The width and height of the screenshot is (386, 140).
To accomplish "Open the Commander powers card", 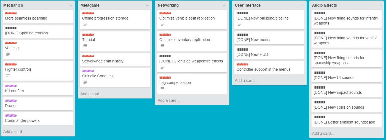I will tap(22, 120).
